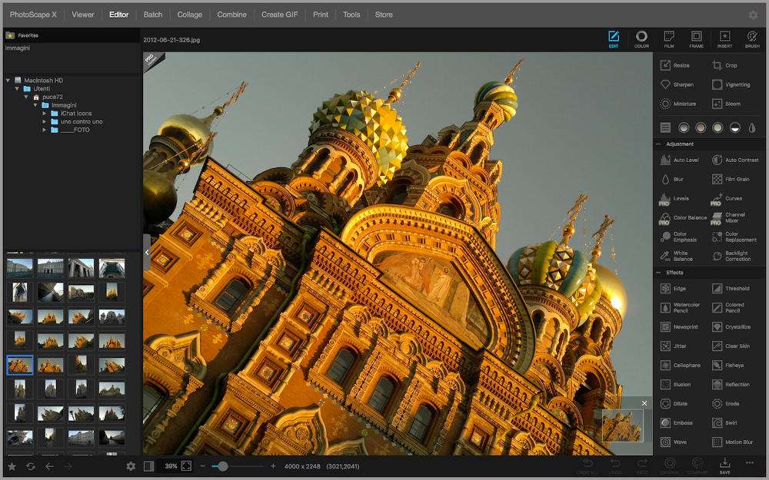Click the Save icon
769x480 pixels.
pos(724,465)
